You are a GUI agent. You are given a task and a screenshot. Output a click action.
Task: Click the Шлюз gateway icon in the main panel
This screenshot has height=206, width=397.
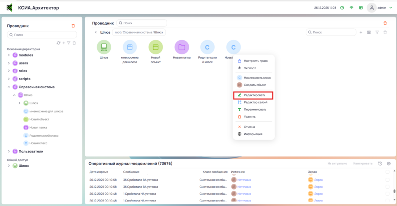click(x=104, y=48)
